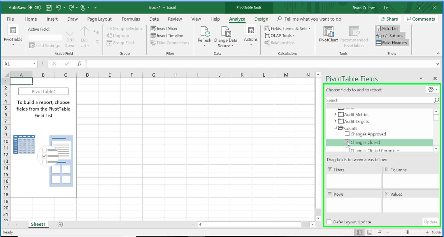Viewport: 444px width, 237px height.
Task: Switch to the Insert tab
Action: pyautogui.click(x=52, y=19)
